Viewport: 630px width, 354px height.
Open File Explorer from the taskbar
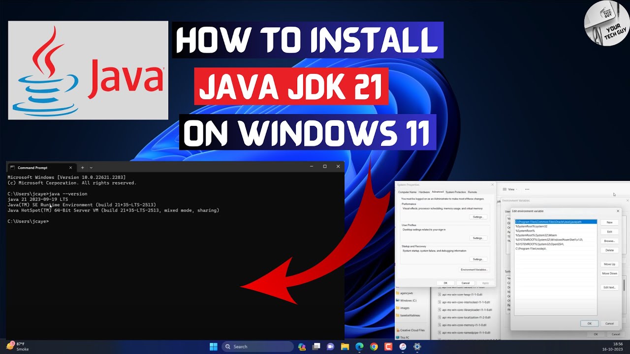(345, 347)
